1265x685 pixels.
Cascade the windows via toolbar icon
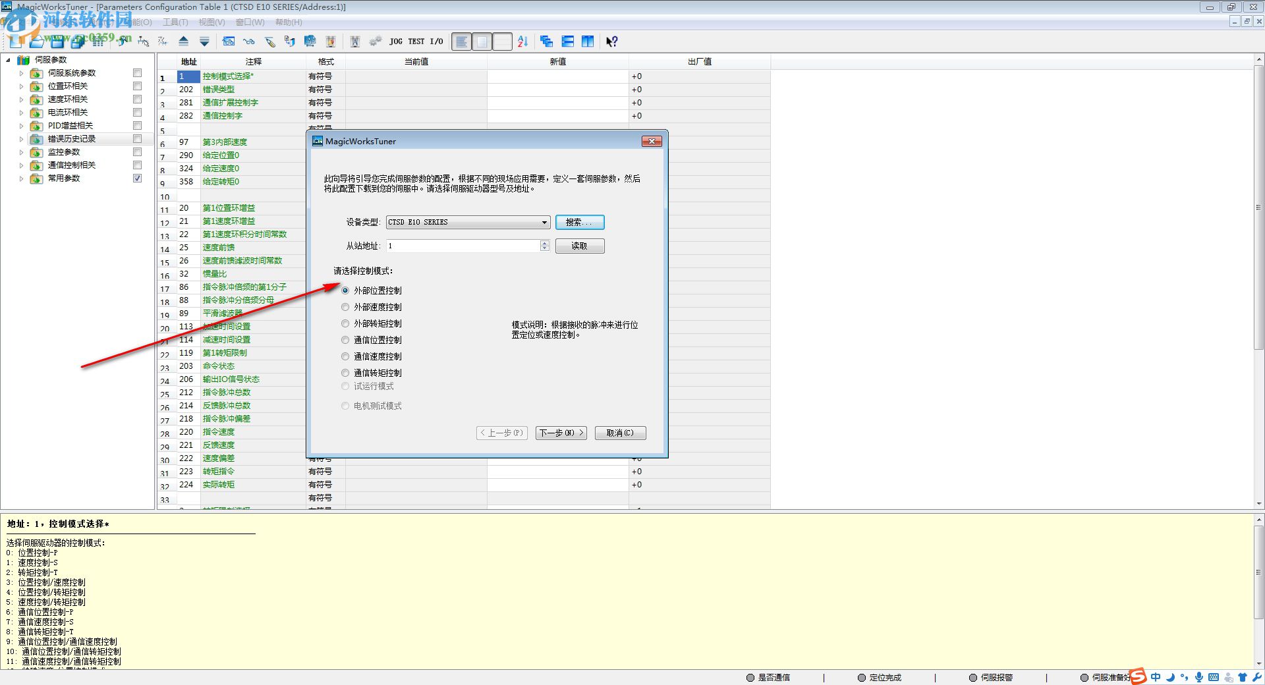(x=547, y=41)
